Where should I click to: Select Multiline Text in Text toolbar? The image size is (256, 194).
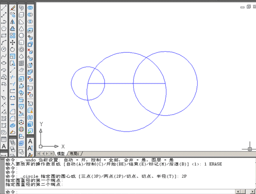pyautogui.click(x=30, y=141)
